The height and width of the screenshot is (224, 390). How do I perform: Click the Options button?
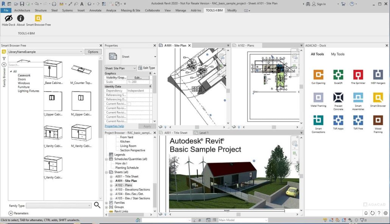tap(93, 52)
